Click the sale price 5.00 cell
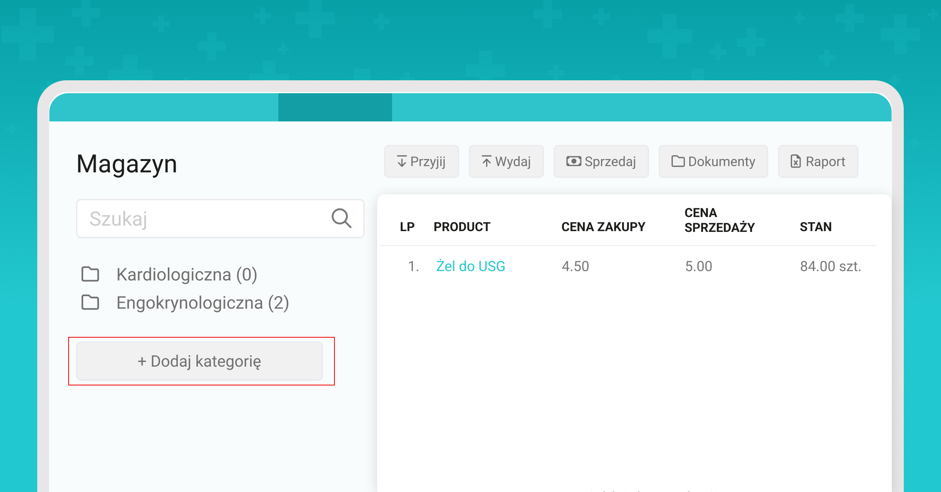The width and height of the screenshot is (941, 492). 698,266
